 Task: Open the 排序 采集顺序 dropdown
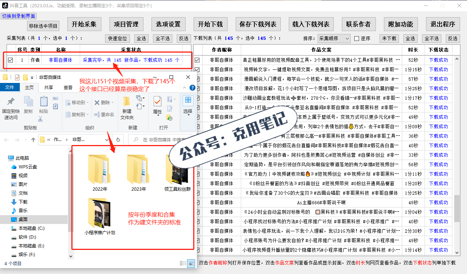333,38
